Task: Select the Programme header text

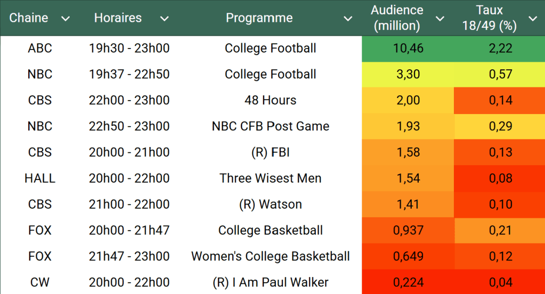Action: coord(259,18)
